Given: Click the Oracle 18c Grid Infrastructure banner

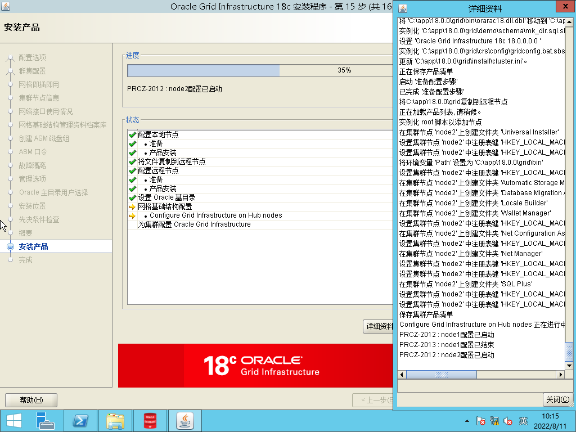Looking at the screenshot, I should pos(256,366).
